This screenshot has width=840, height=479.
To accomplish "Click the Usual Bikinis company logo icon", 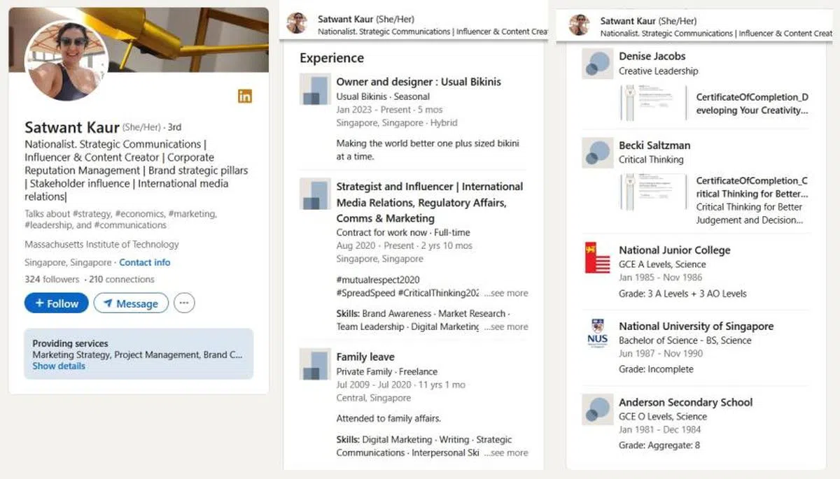I will click(x=314, y=90).
